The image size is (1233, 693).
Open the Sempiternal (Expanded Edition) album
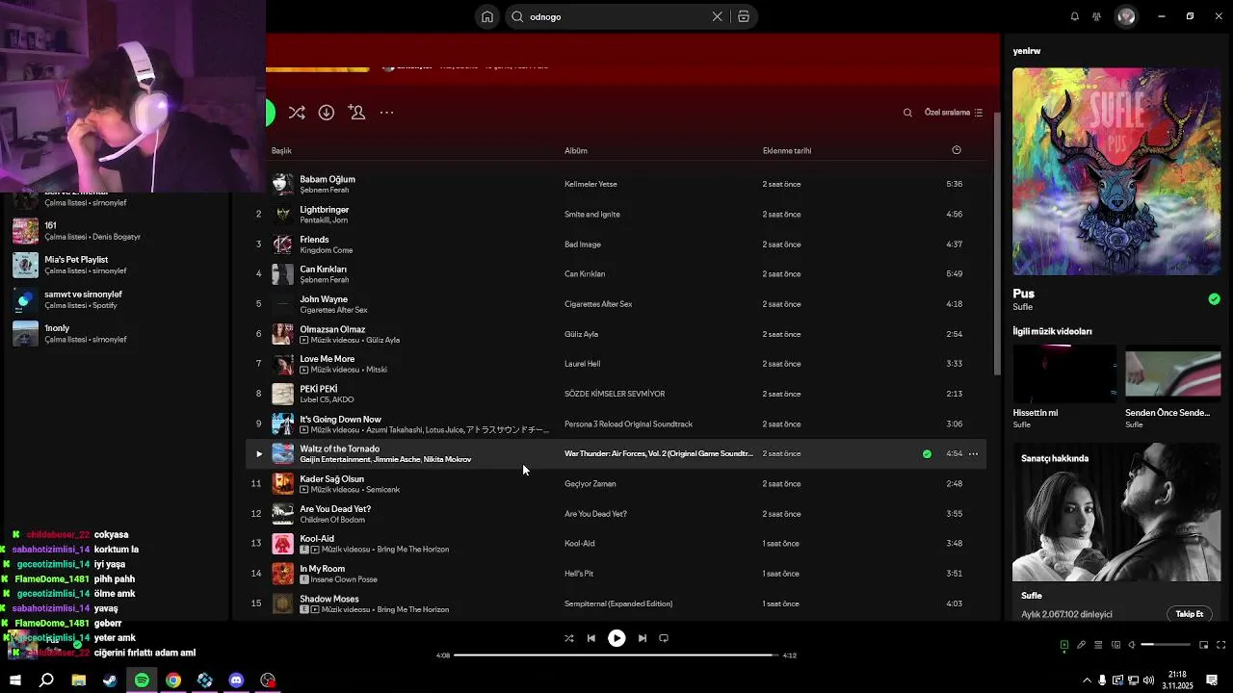coord(618,603)
